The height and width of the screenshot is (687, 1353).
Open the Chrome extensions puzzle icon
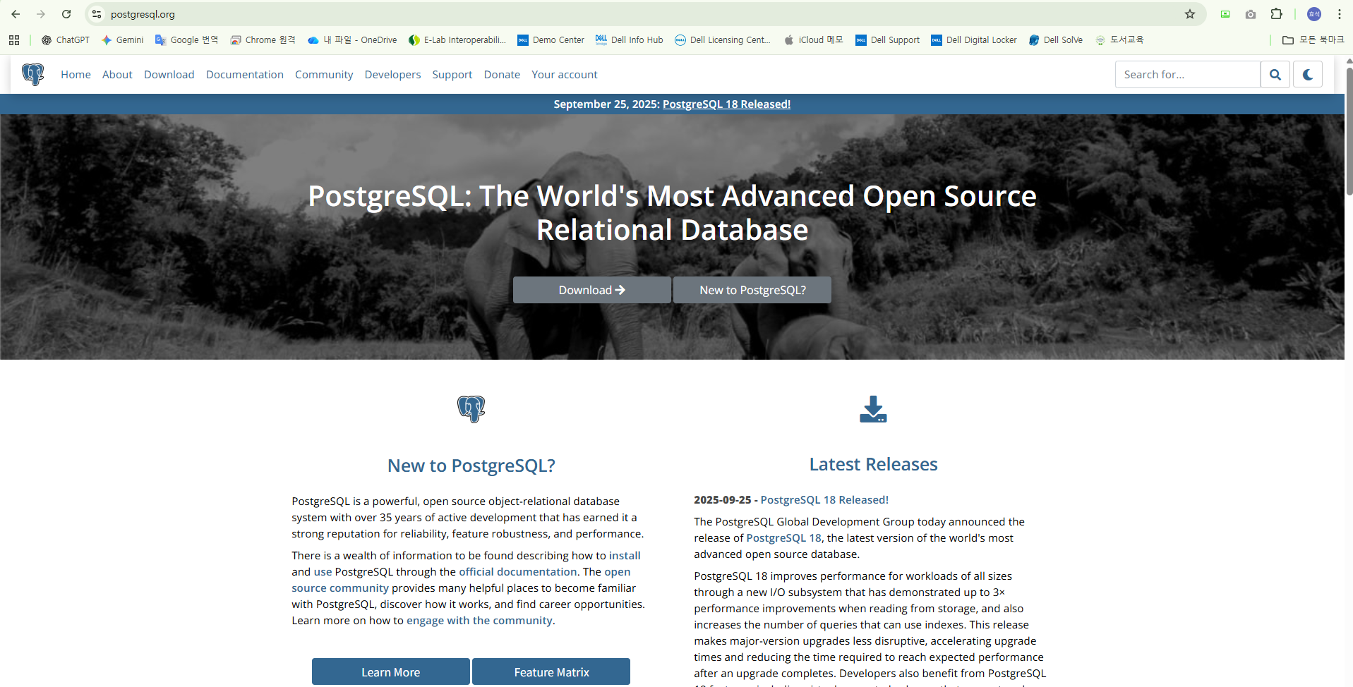[1276, 14]
